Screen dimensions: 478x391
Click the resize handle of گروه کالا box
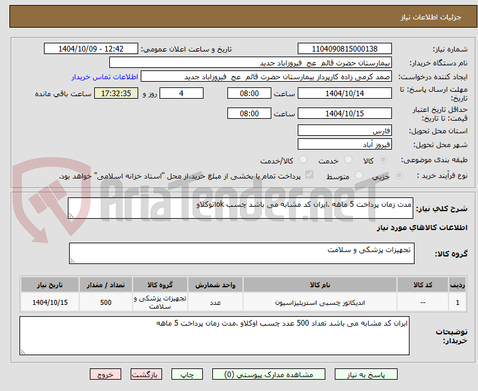pyautogui.click(x=72, y=261)
